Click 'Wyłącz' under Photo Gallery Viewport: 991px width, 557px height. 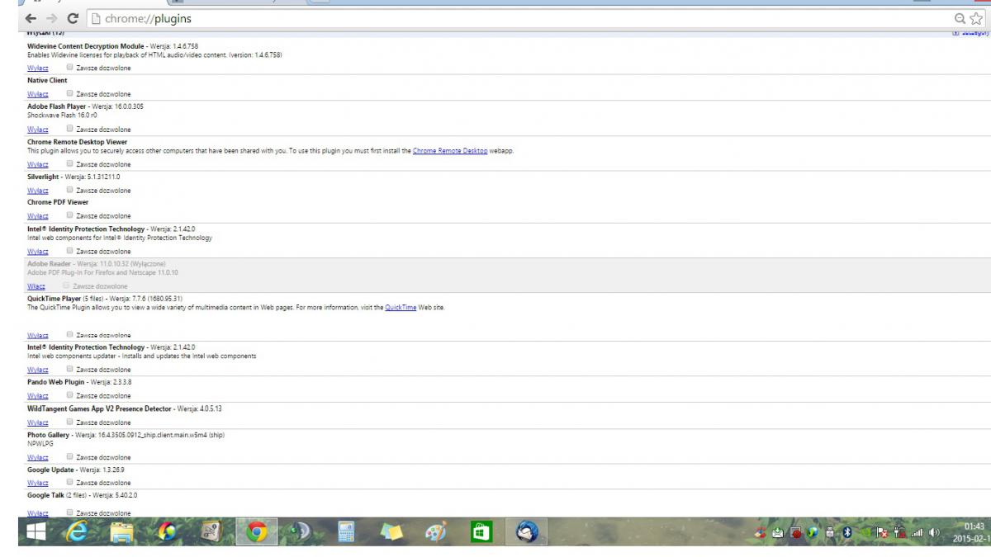38,457
